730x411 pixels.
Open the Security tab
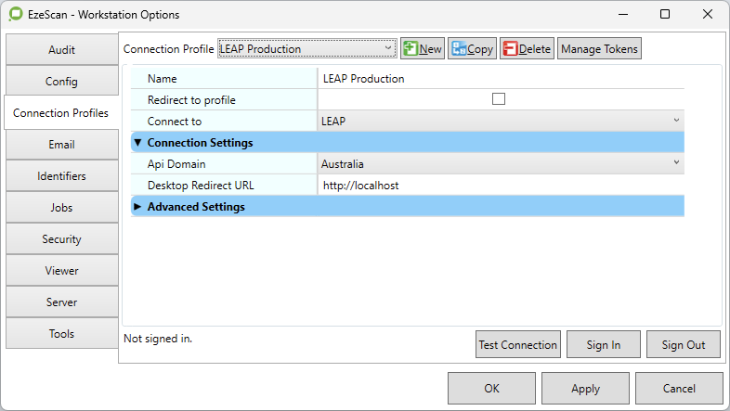(x=61, y=239)
